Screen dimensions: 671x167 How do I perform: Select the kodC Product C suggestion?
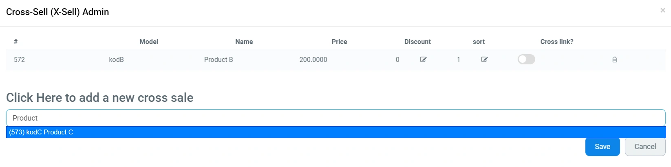pos(41,132)
